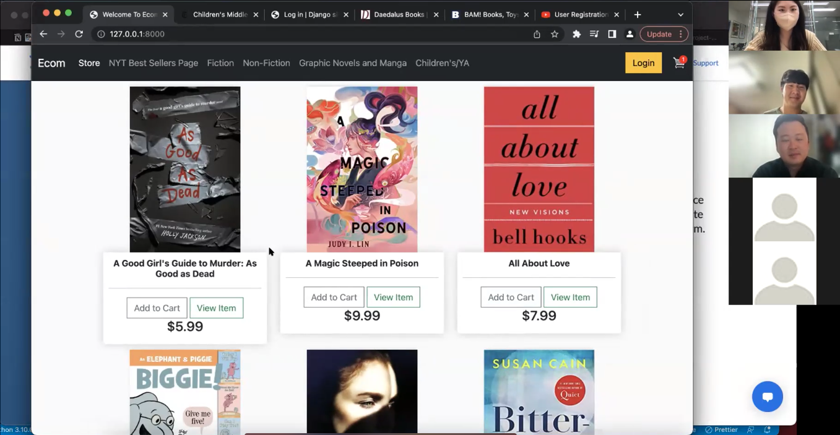Click the title 'All About Love'

pos(539,263)
